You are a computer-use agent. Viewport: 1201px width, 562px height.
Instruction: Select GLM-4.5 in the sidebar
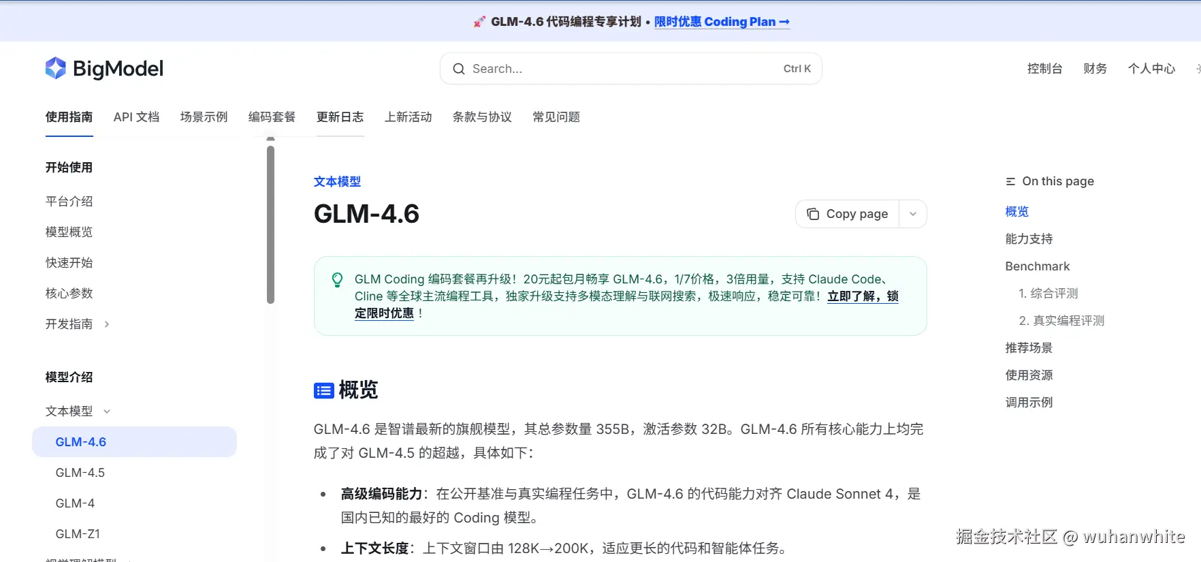[x=80, y=473]
